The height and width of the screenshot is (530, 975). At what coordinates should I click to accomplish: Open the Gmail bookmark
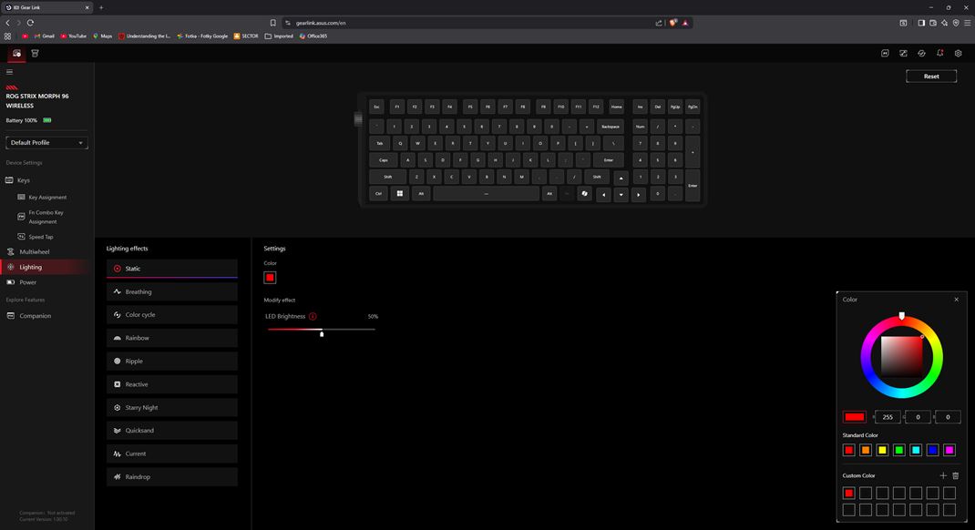click(x=44, y=36)
